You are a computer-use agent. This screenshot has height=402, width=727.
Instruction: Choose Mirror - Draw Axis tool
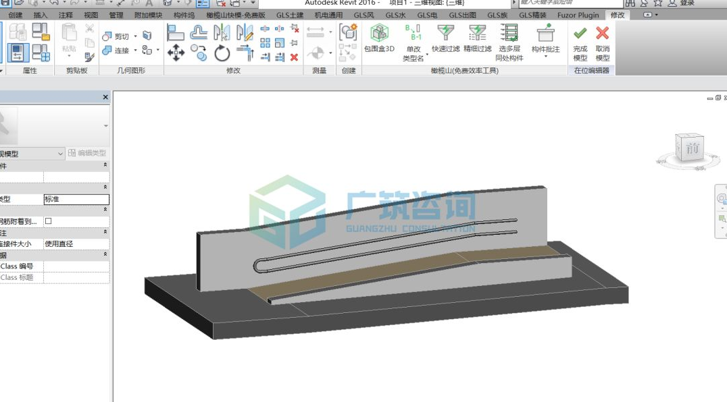pos(245,33)
